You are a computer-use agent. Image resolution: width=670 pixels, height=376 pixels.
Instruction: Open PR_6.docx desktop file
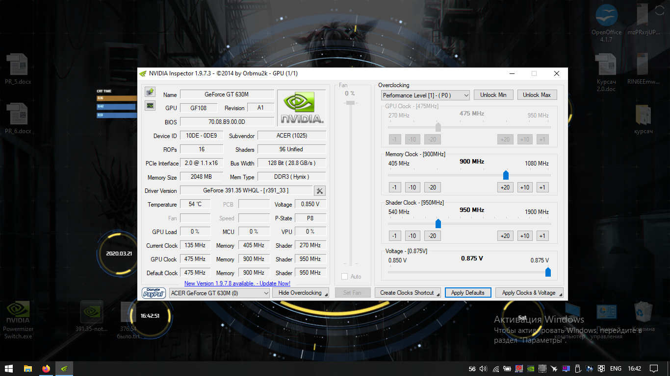pyautogui.click(x=18, y=118)
